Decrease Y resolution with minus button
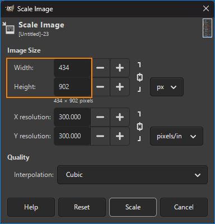The height and width of the screenshot is (224, 215). [x=100, y=136]
